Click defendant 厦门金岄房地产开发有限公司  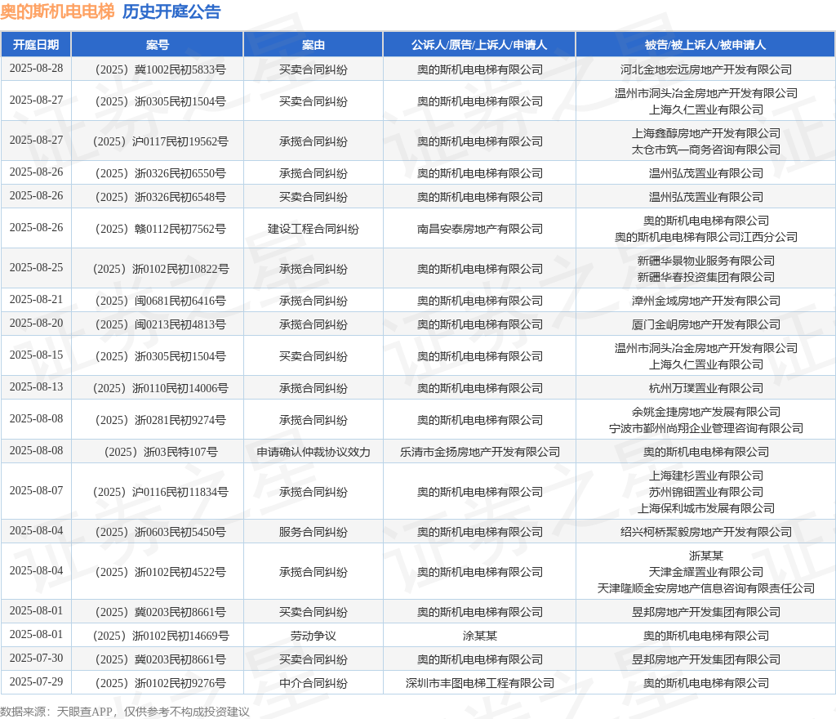click(706, 324)
